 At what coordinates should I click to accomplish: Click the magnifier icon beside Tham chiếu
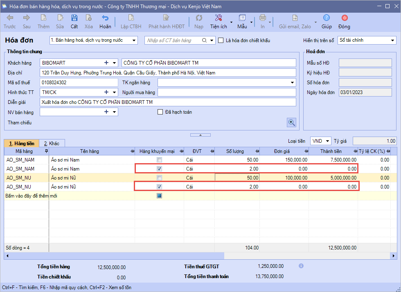[x=291, y=122]
